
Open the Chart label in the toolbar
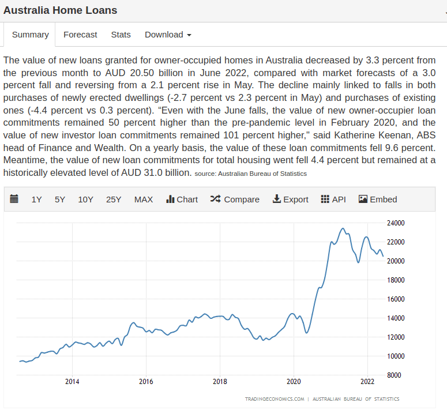tap(187, 200)
